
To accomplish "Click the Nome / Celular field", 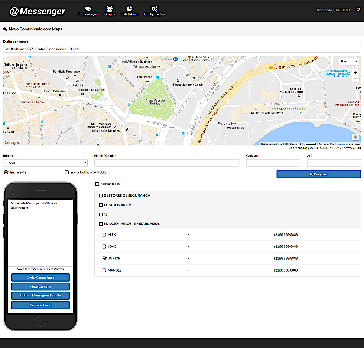I will (167, 163).
